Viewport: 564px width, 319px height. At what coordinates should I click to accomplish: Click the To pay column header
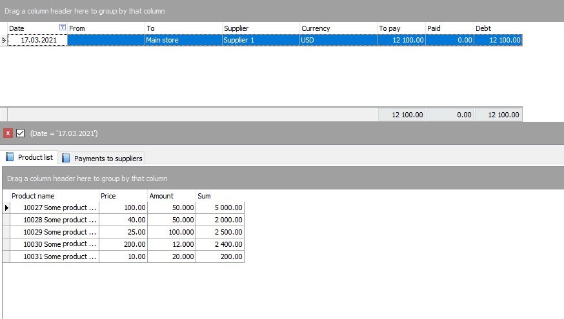[400, 28]
